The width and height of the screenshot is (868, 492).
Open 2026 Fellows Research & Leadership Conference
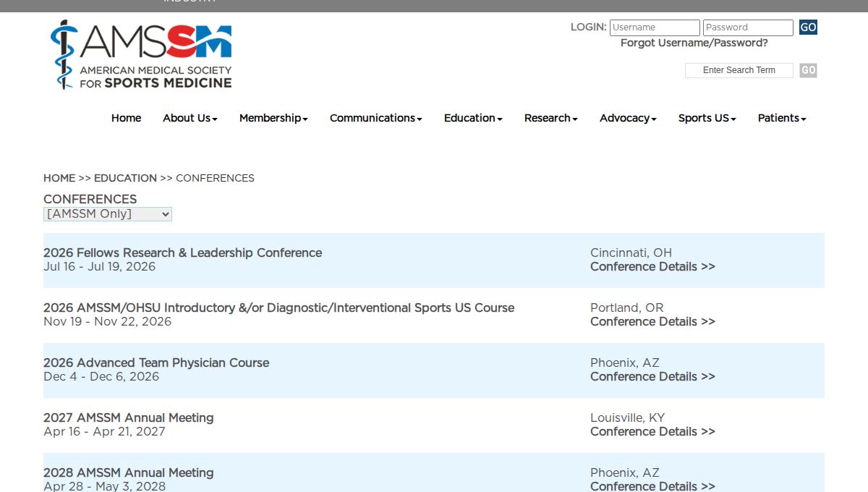coord(182,253)
